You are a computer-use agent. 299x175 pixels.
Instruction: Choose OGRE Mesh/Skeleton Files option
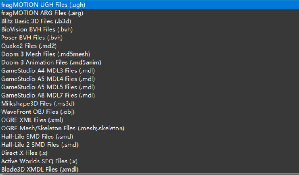click(149, 128)
